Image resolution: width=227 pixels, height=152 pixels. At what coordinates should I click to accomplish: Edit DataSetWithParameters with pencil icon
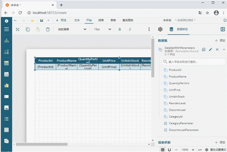pyautogui.click(x=211, y=49)
